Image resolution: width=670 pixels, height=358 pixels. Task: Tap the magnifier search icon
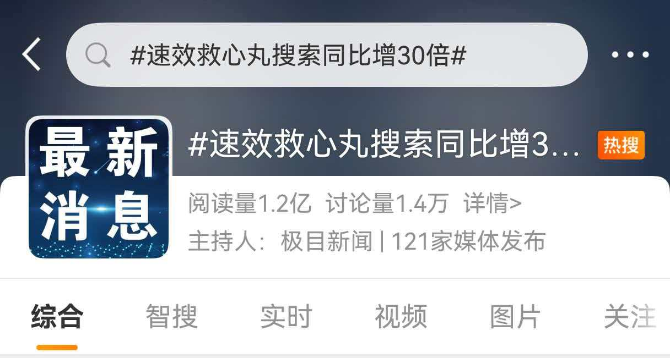point(98,55)
